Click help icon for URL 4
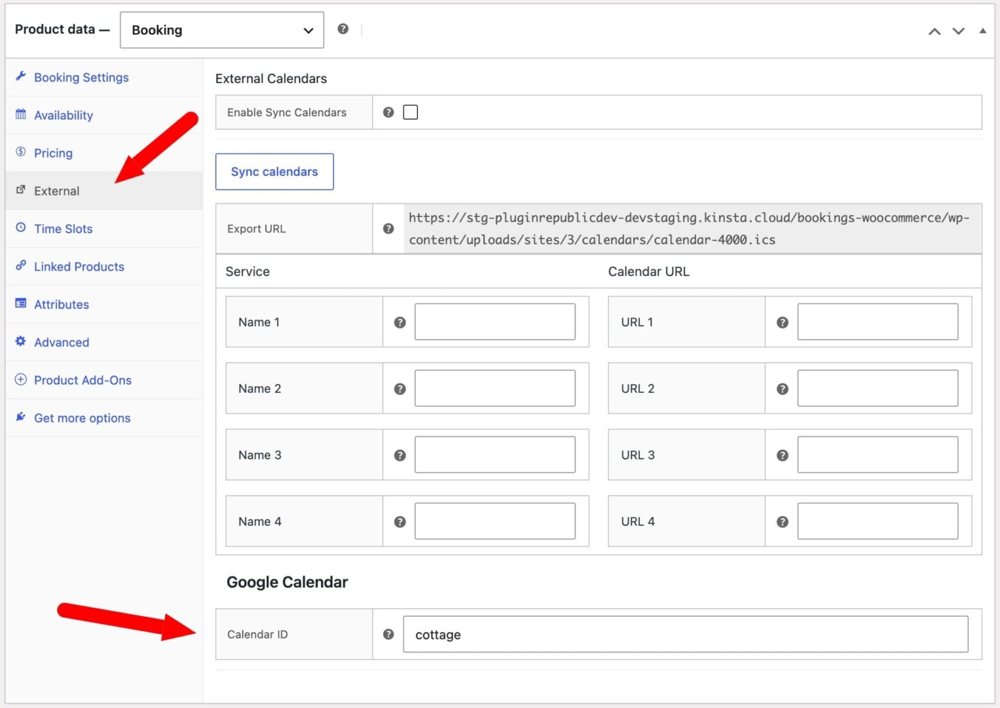Screen dimensions: 1000x708 click(x=782, y=522)
